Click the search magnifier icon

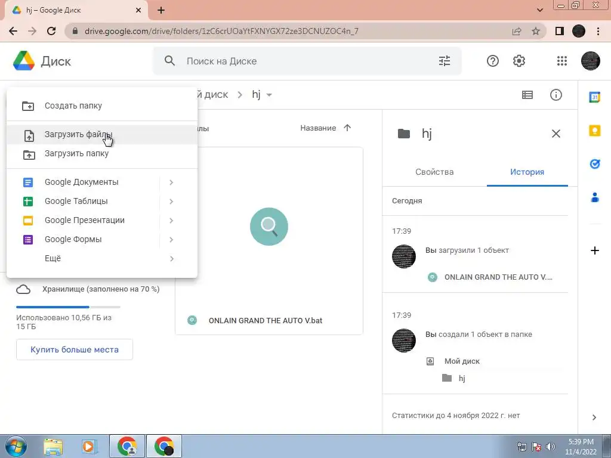pos(169,61)
